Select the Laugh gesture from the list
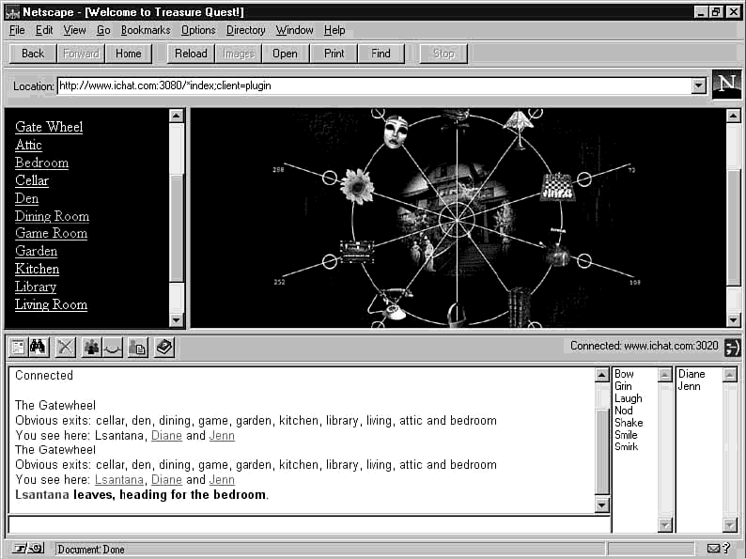 click(x=628, y=398)
